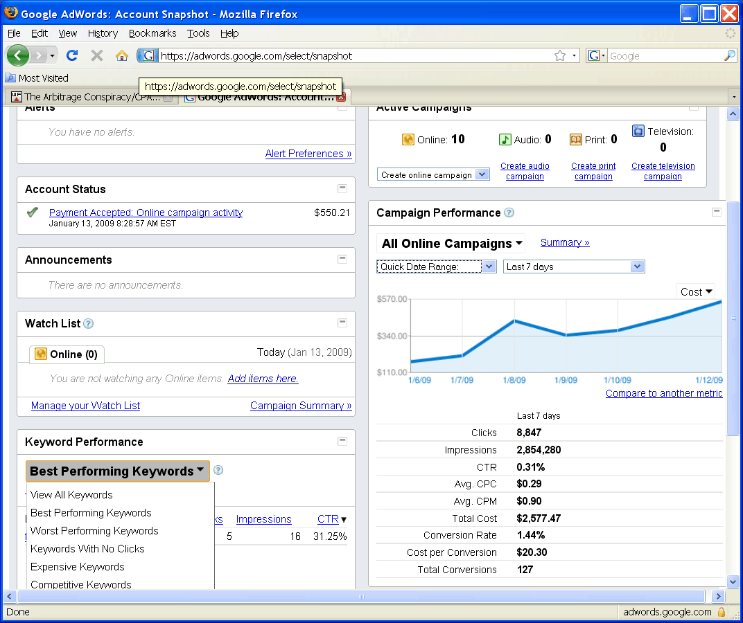Open the All Online Campaigns selector

pyautogui.click(x=451, y=244)
